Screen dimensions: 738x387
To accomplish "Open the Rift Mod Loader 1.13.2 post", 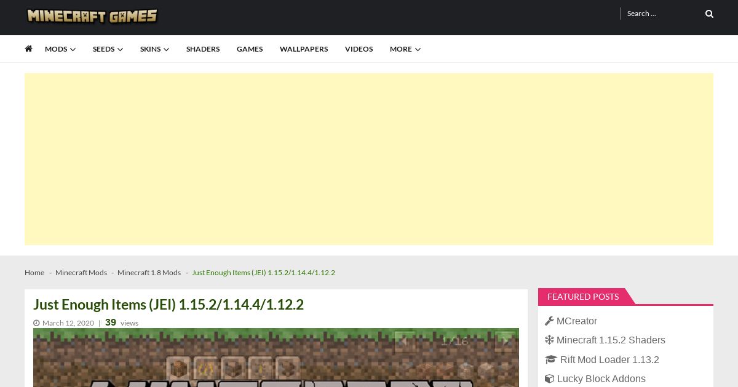I will coord(609,359).
